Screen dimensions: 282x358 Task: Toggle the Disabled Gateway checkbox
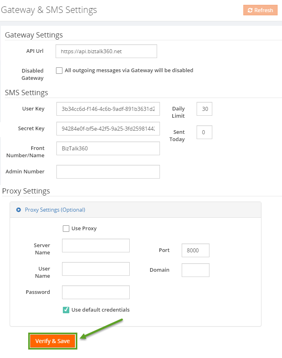pyautogui.click(x=59, y=70)
